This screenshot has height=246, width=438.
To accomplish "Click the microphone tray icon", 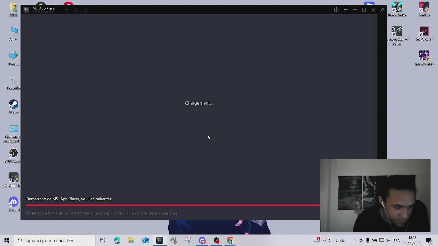I will coord(368,240).
